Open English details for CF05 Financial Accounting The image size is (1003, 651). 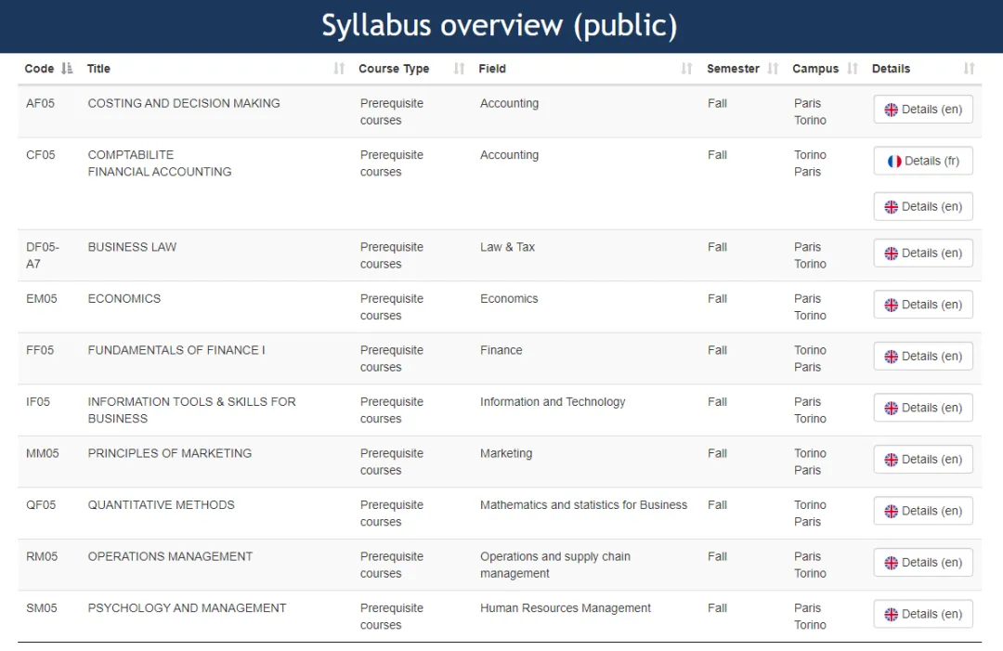pyautogui.click(x=923, y=207)
